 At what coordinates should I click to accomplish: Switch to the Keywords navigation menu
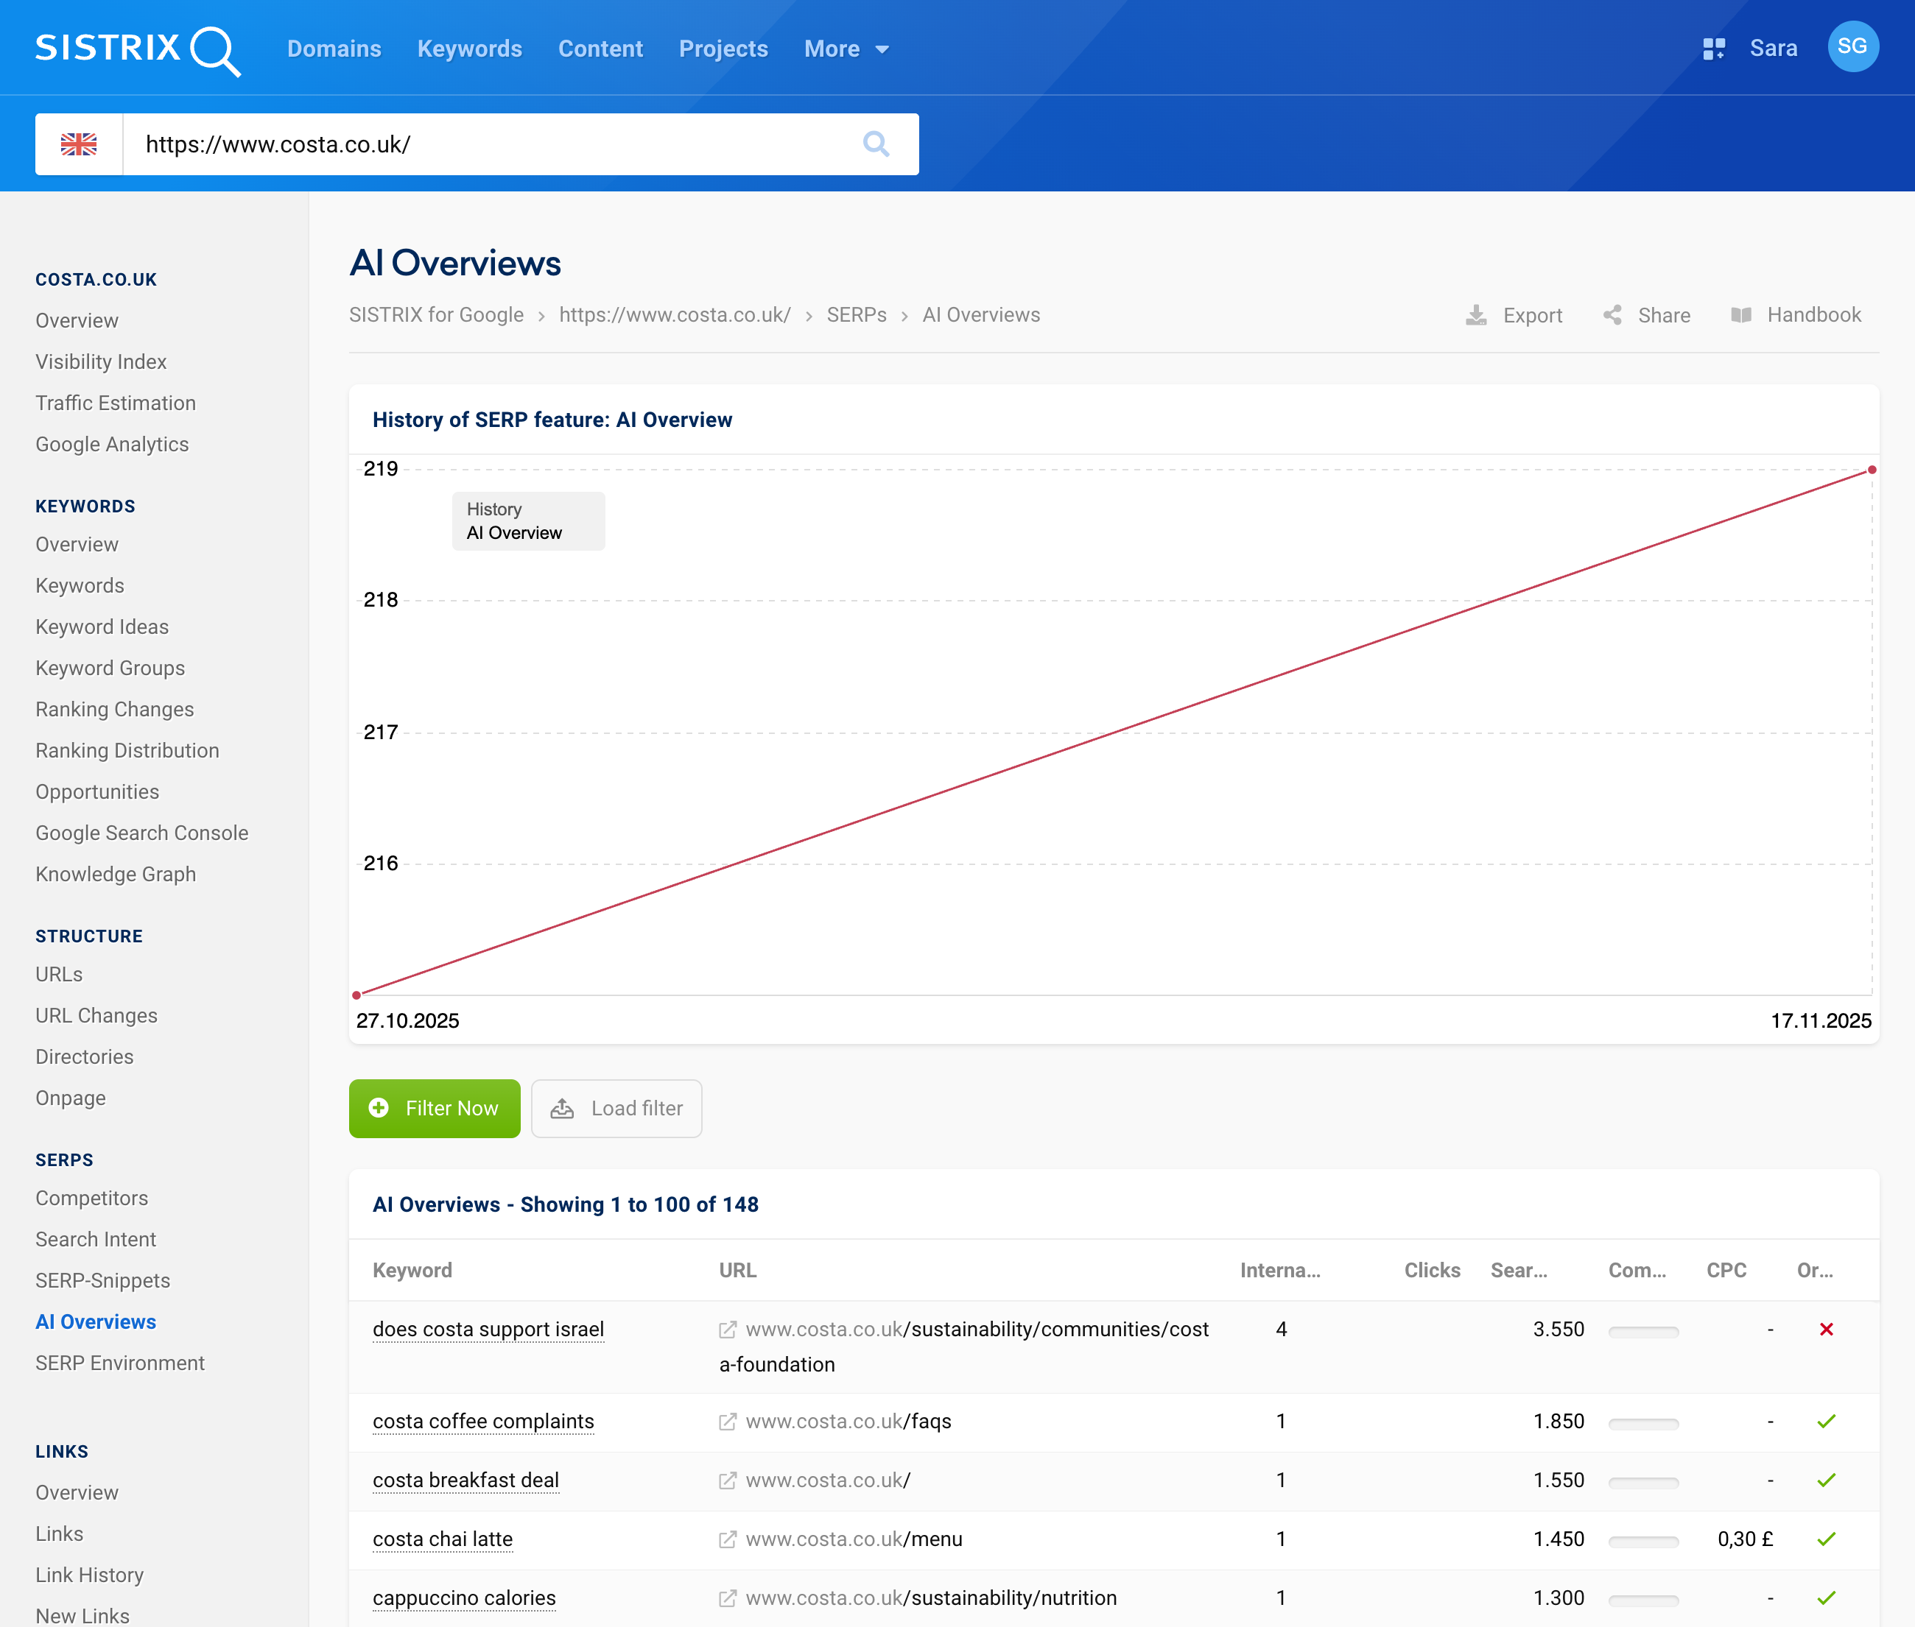click(x=469, y=48)
